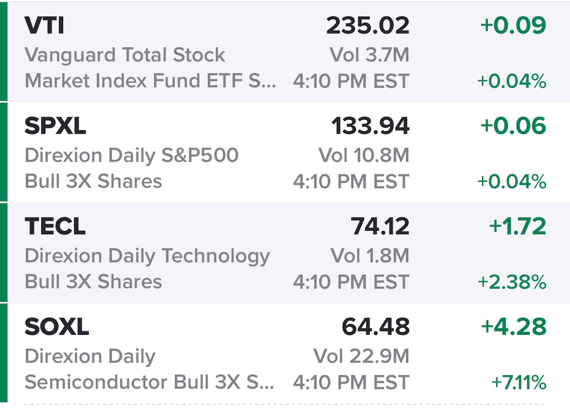This screenshot has height=408, width=570.
Task: Select the TECL price 74.12
Action: click(x=380, y=227)
